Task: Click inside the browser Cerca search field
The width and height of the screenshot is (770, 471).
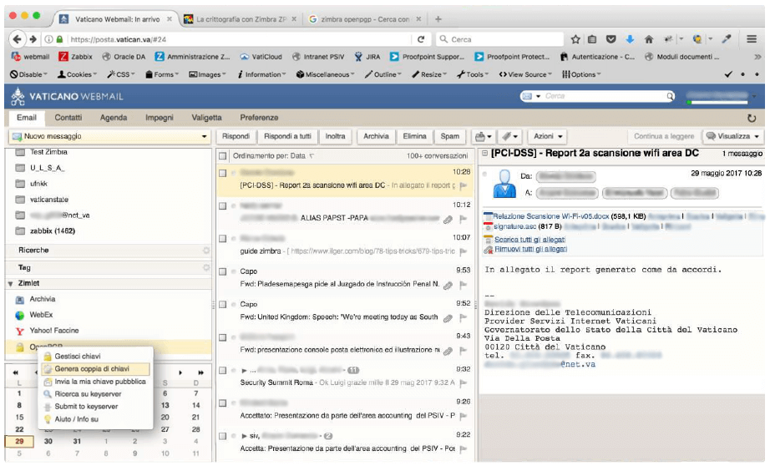Action: 499,39
